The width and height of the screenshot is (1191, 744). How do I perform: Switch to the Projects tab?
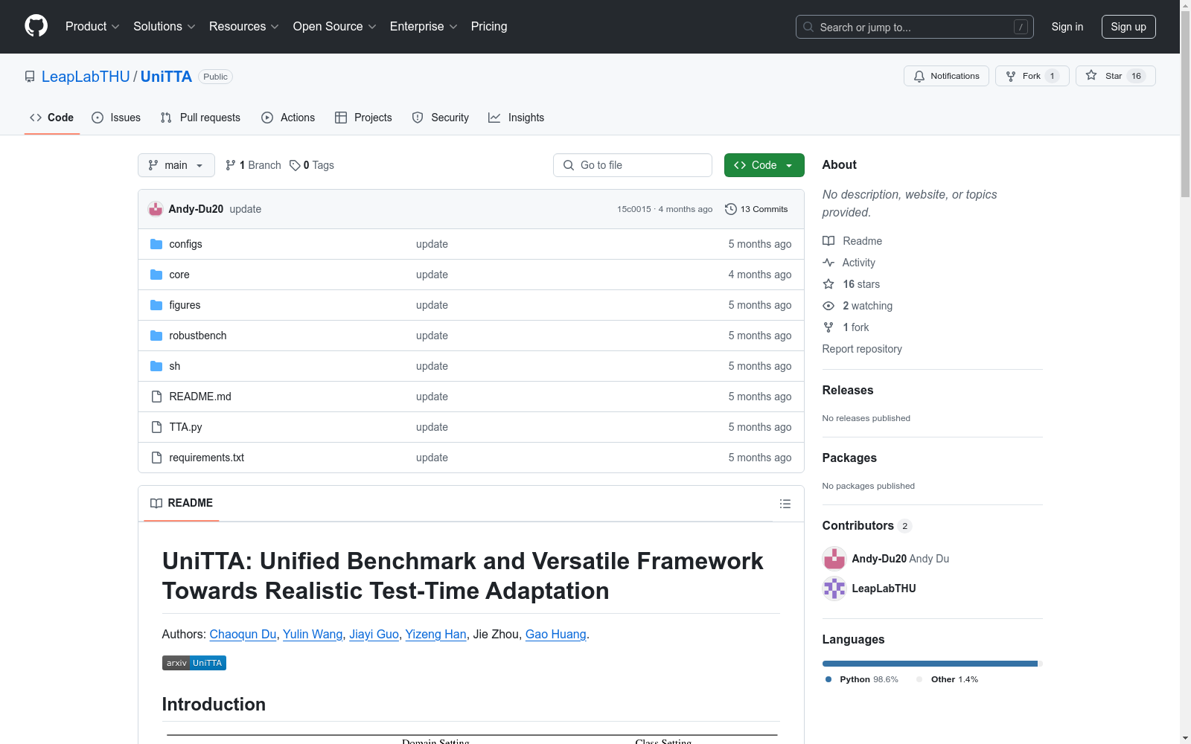[x=363, y=118]
